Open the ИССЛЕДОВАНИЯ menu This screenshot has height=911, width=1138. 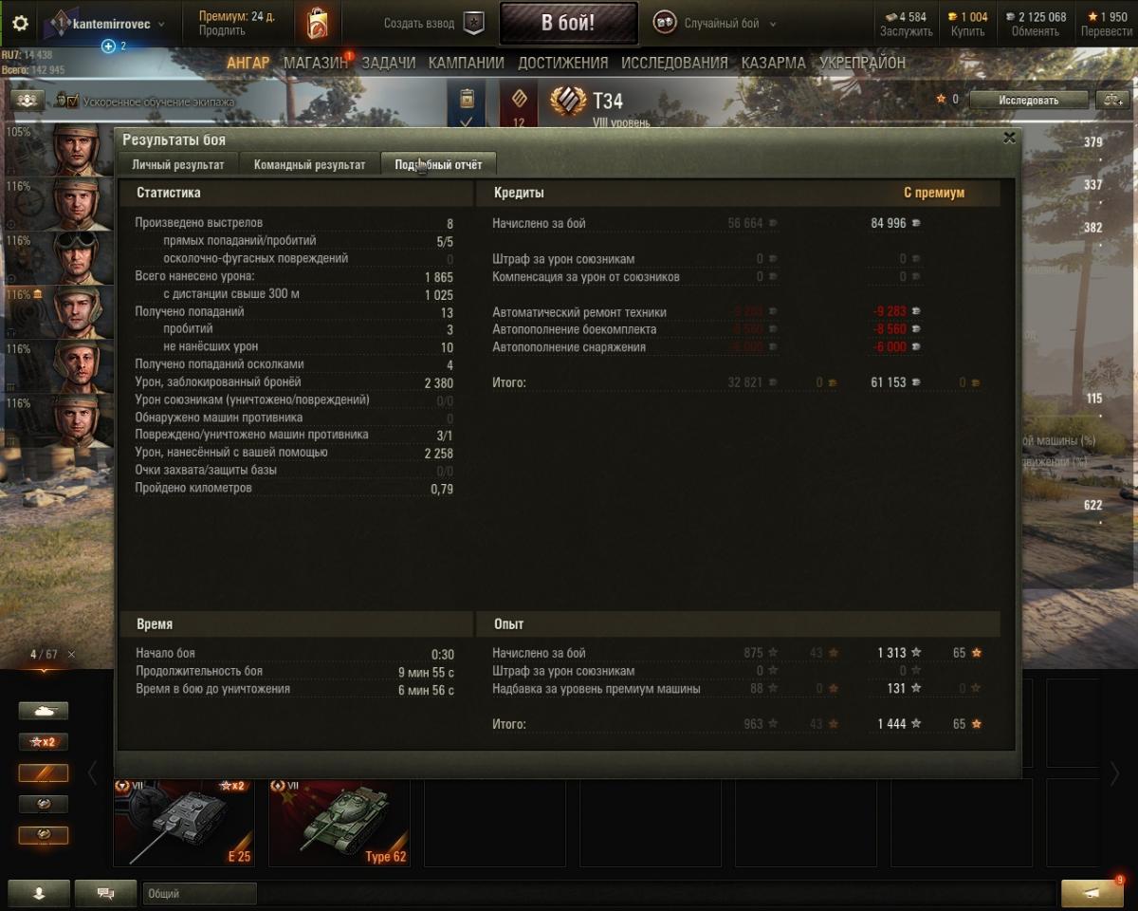(675, 63)
